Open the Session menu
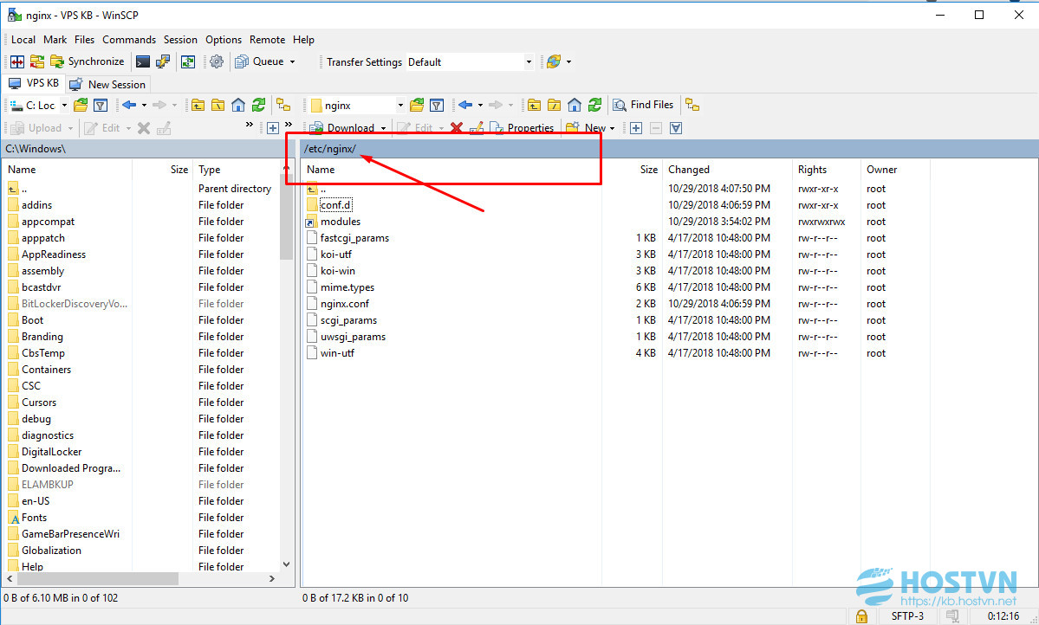The image size is (1039, 625). pos(180,40)
